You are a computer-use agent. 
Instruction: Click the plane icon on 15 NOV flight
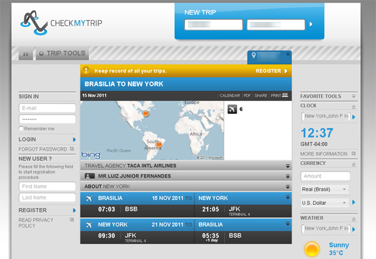pos(89,198)
